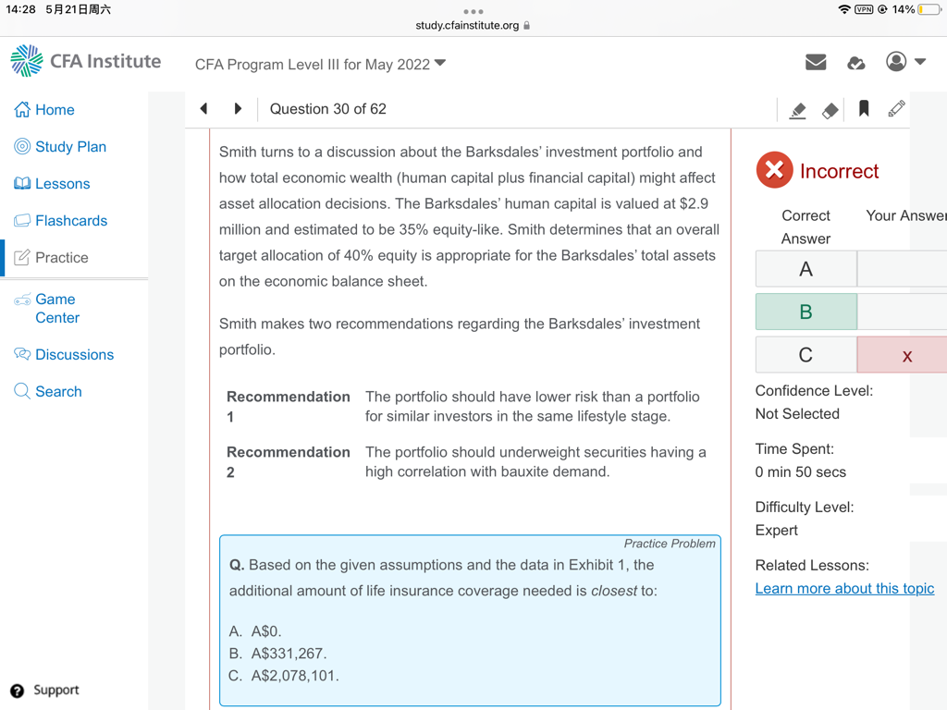Viewport: 947px width, 710px height.
Task: Click the CFA Institute logo
Action: click(x=85, y=61)
